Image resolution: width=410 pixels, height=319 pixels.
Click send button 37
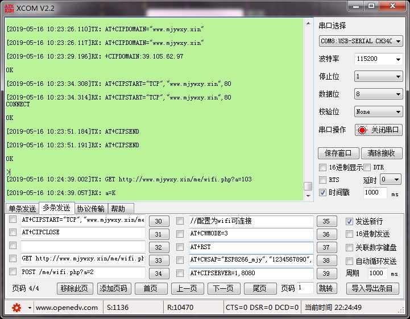(x=326, y=247)
